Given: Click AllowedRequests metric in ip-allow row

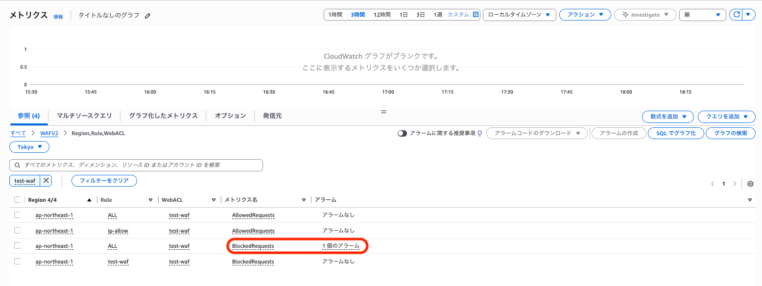Looking at the screenshot, I should pyautogui.click(x=253, y=231).
